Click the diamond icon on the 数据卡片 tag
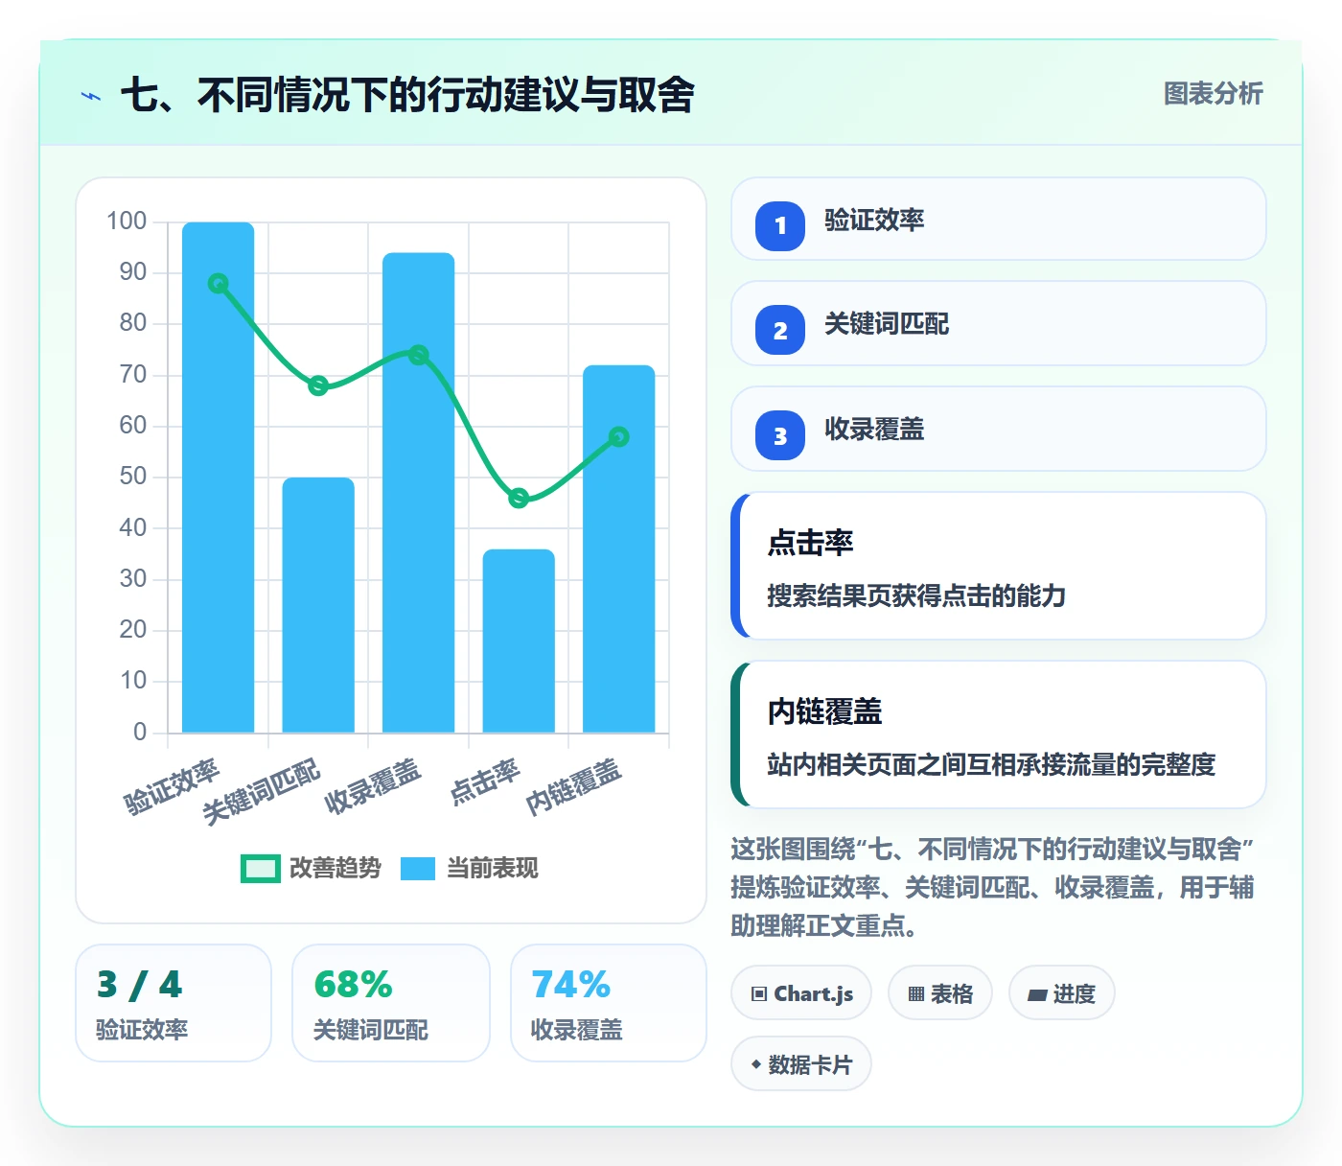This screenshot has height=1166, width=1342. 756,1064
